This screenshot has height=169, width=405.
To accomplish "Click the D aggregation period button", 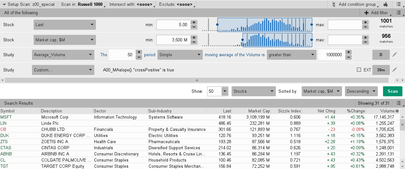I will coord(381,55).
